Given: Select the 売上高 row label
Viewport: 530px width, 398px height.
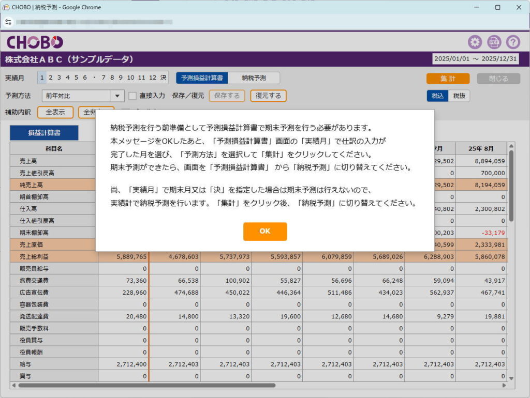Looking at the screenshot, I should tap(28, 161).
